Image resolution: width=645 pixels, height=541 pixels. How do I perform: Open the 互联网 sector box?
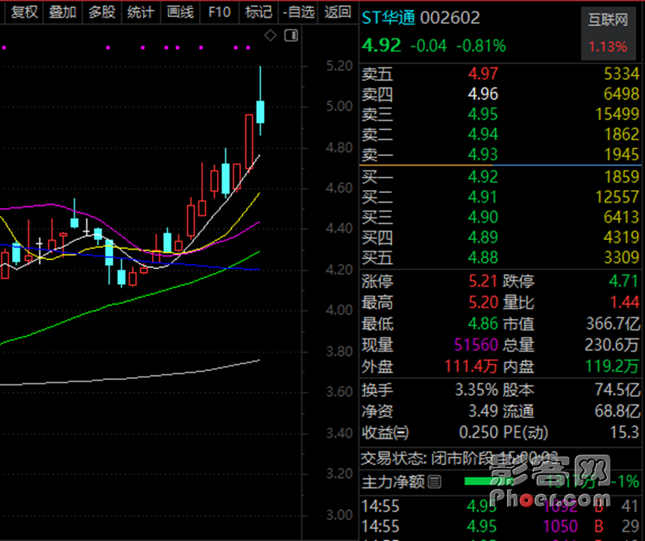tap(608, 34)
